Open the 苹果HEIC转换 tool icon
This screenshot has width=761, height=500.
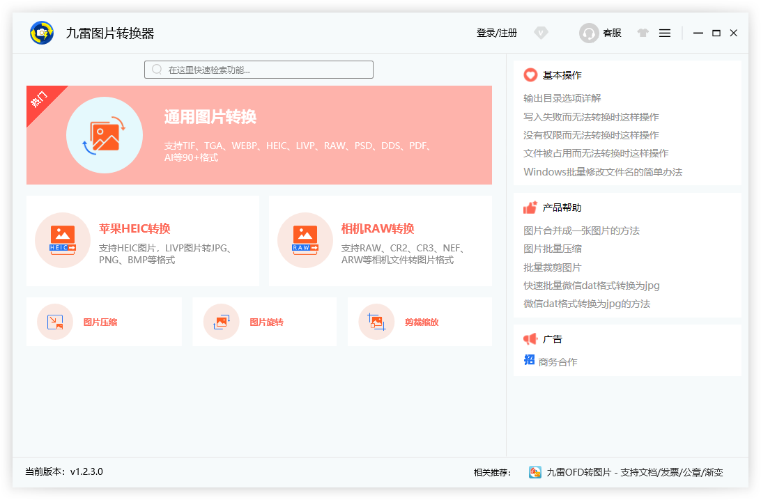pyautogui.click(x=63, y=240)
